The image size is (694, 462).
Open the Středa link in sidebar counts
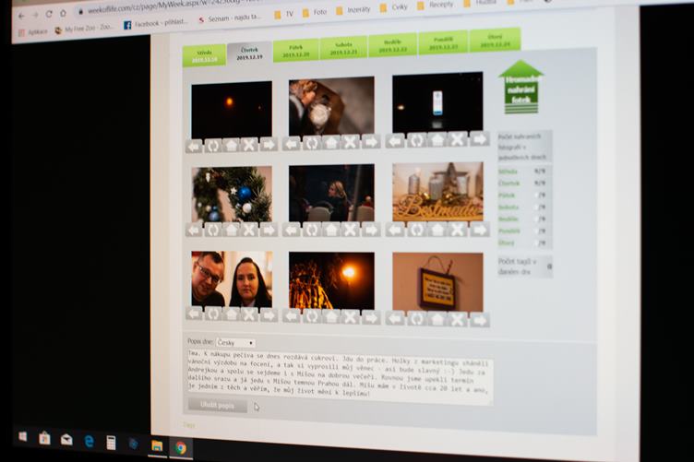(508, 172)
